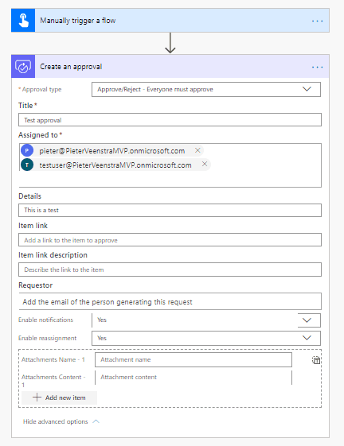Click the Details field containing This is a test

(x=170, y=210)
